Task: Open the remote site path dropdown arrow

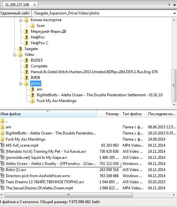Action: click(174, 13)
